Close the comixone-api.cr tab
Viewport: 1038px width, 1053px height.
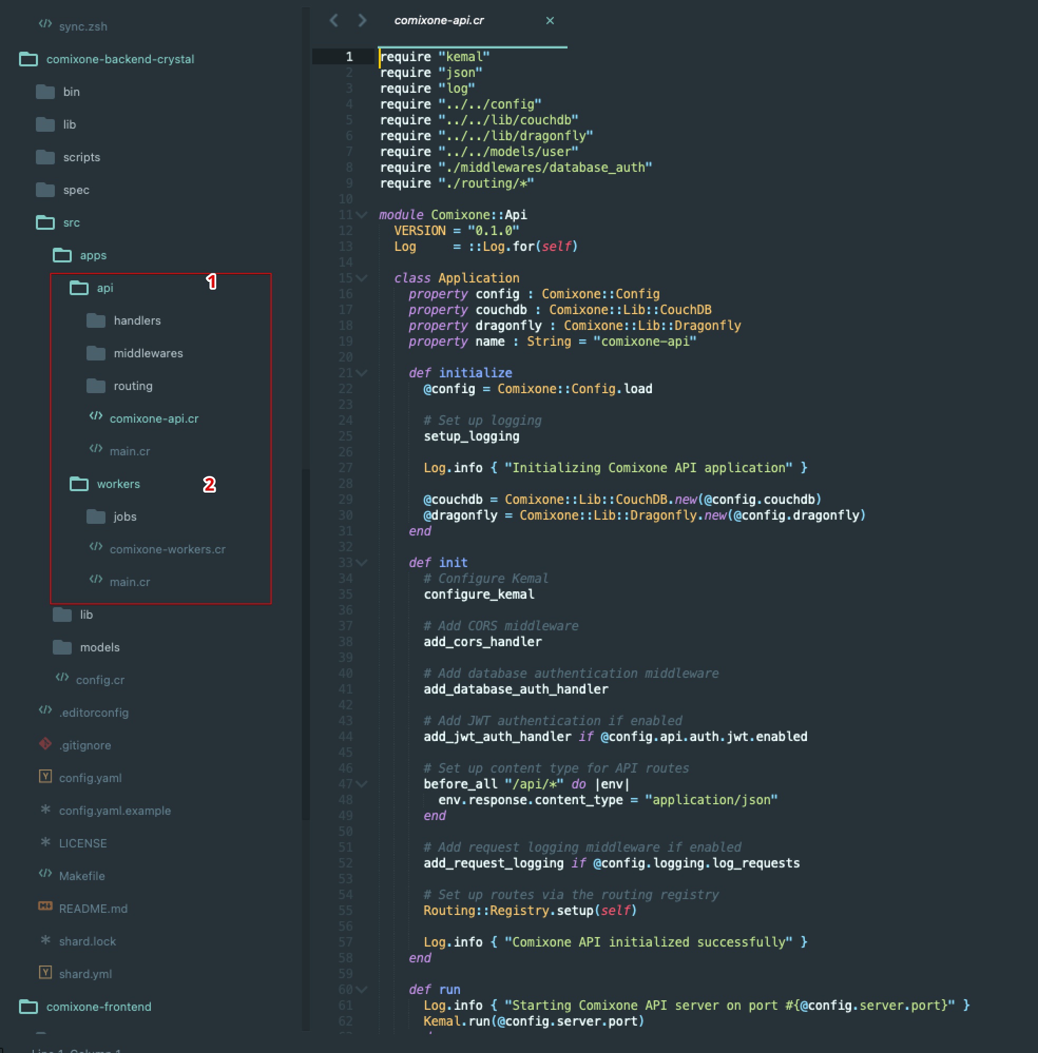click(550, 21)
